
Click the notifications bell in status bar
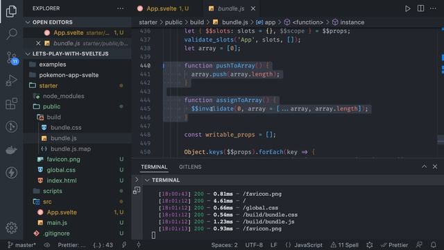(x=433, y=245)
